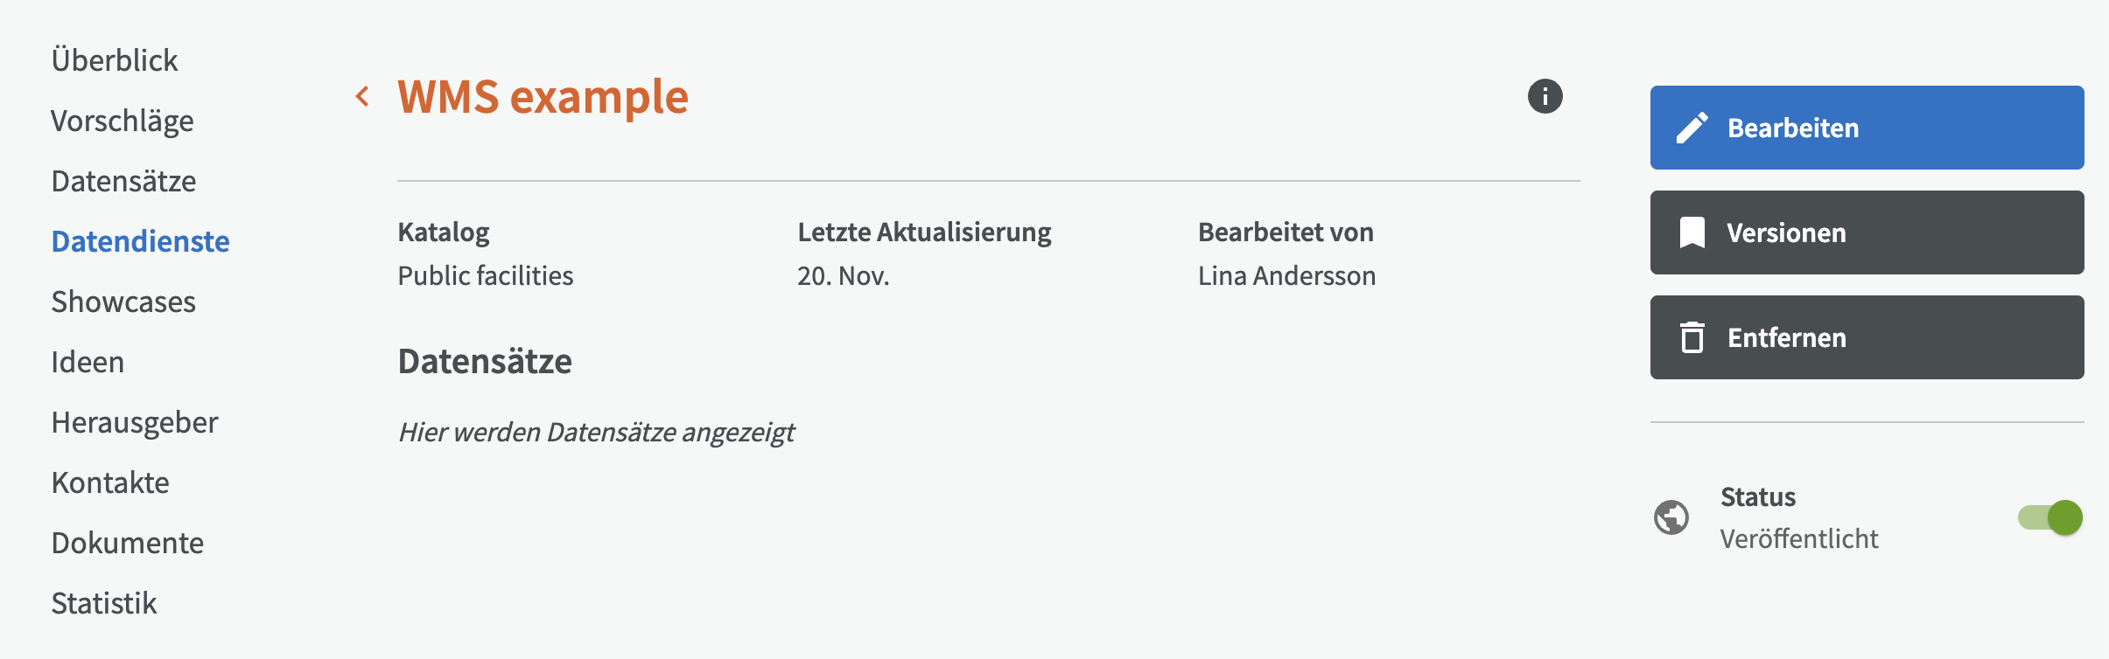View the Statistik page
Screen dimensions: 2109x659
point(104,603)
